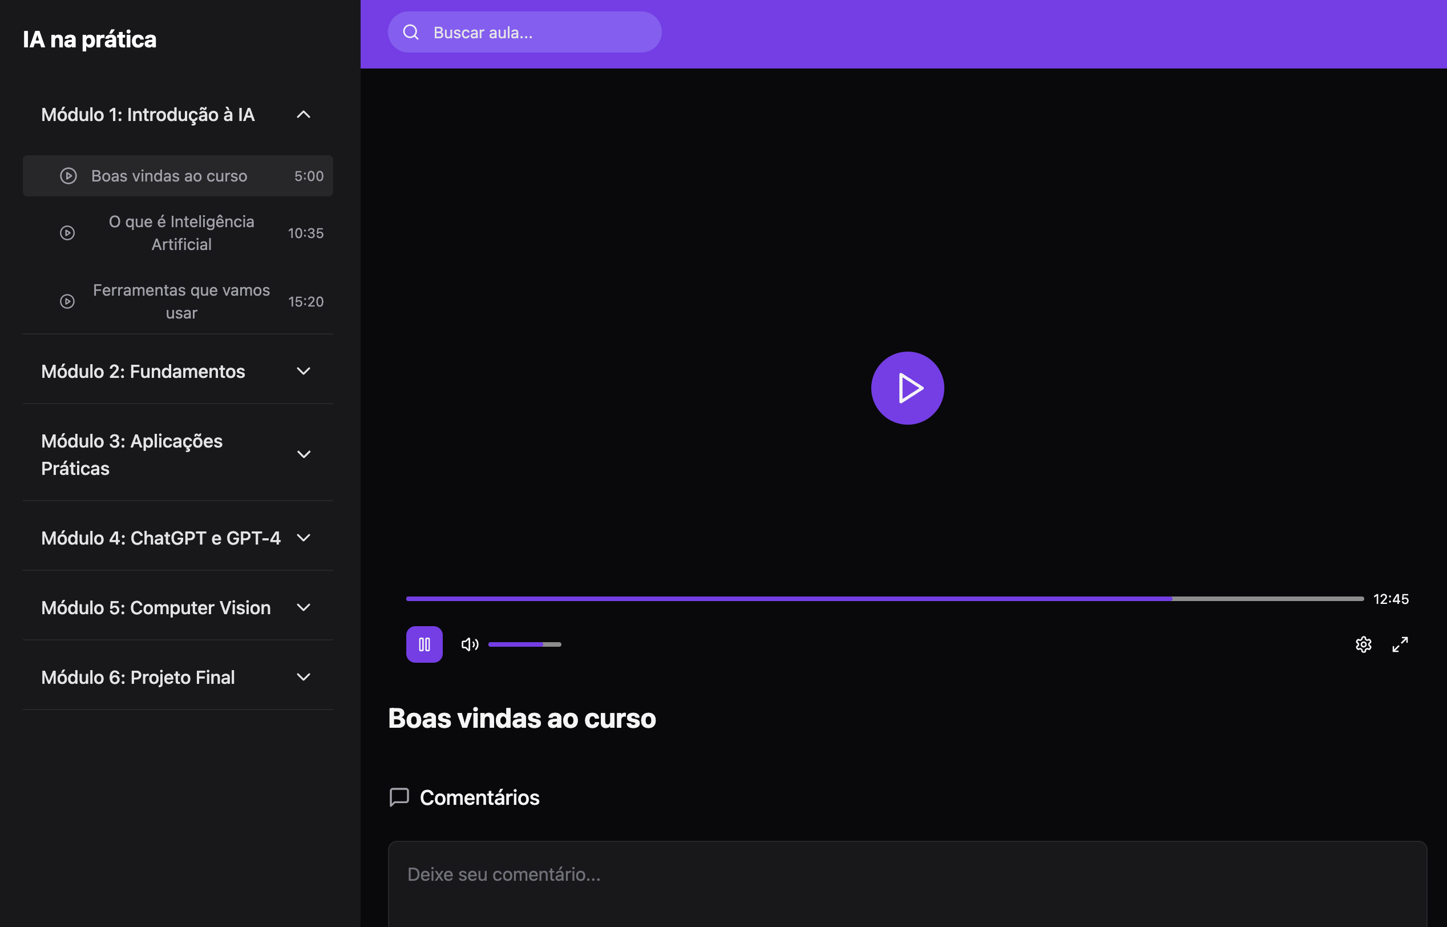1447x927 pixels.
Task: Select the play icon for O que é Inteligência Artificial
Action: 67,233
